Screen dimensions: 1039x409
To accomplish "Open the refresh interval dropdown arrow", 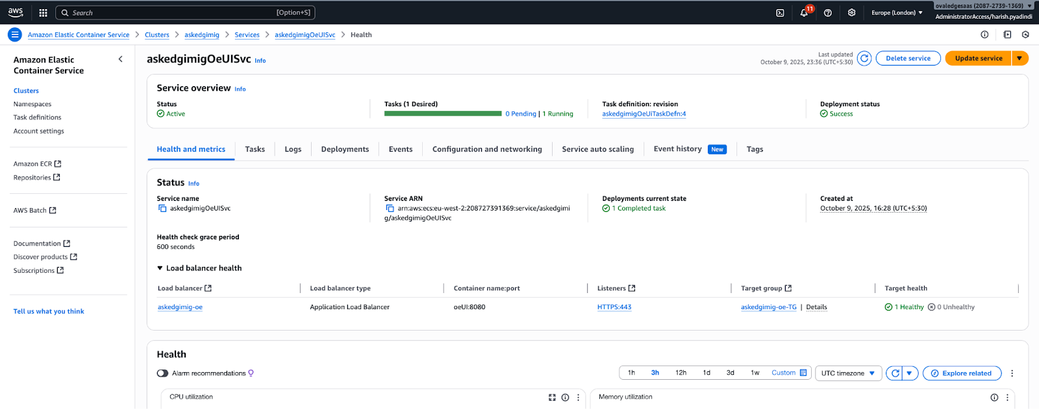I will (910, 373).
